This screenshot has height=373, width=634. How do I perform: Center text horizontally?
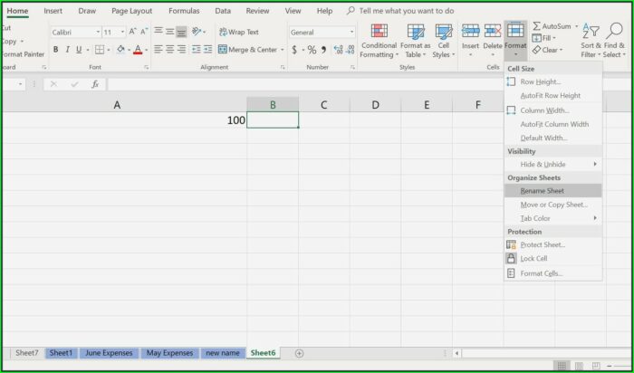click(x=170, y=49)
